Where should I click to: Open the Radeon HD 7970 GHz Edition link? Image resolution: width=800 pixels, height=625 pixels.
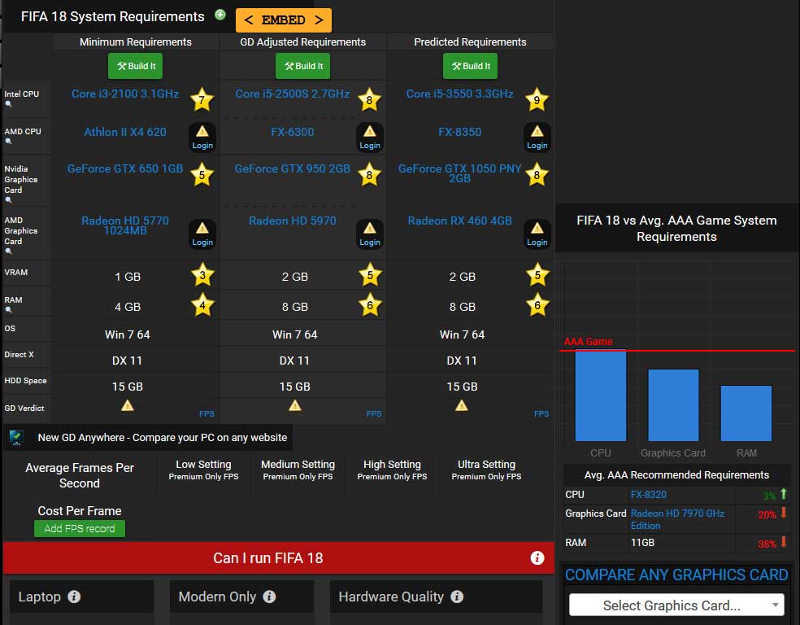[x=677, y=519]
